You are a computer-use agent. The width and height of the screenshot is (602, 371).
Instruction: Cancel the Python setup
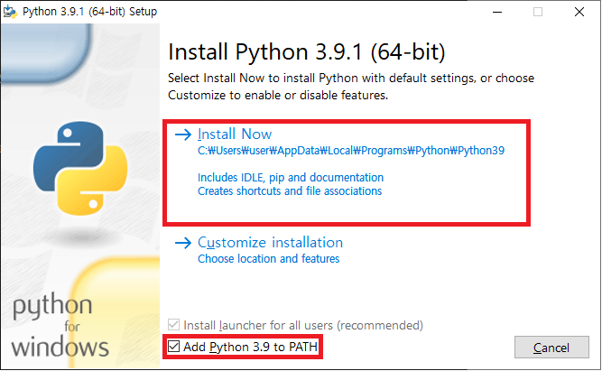551,348
